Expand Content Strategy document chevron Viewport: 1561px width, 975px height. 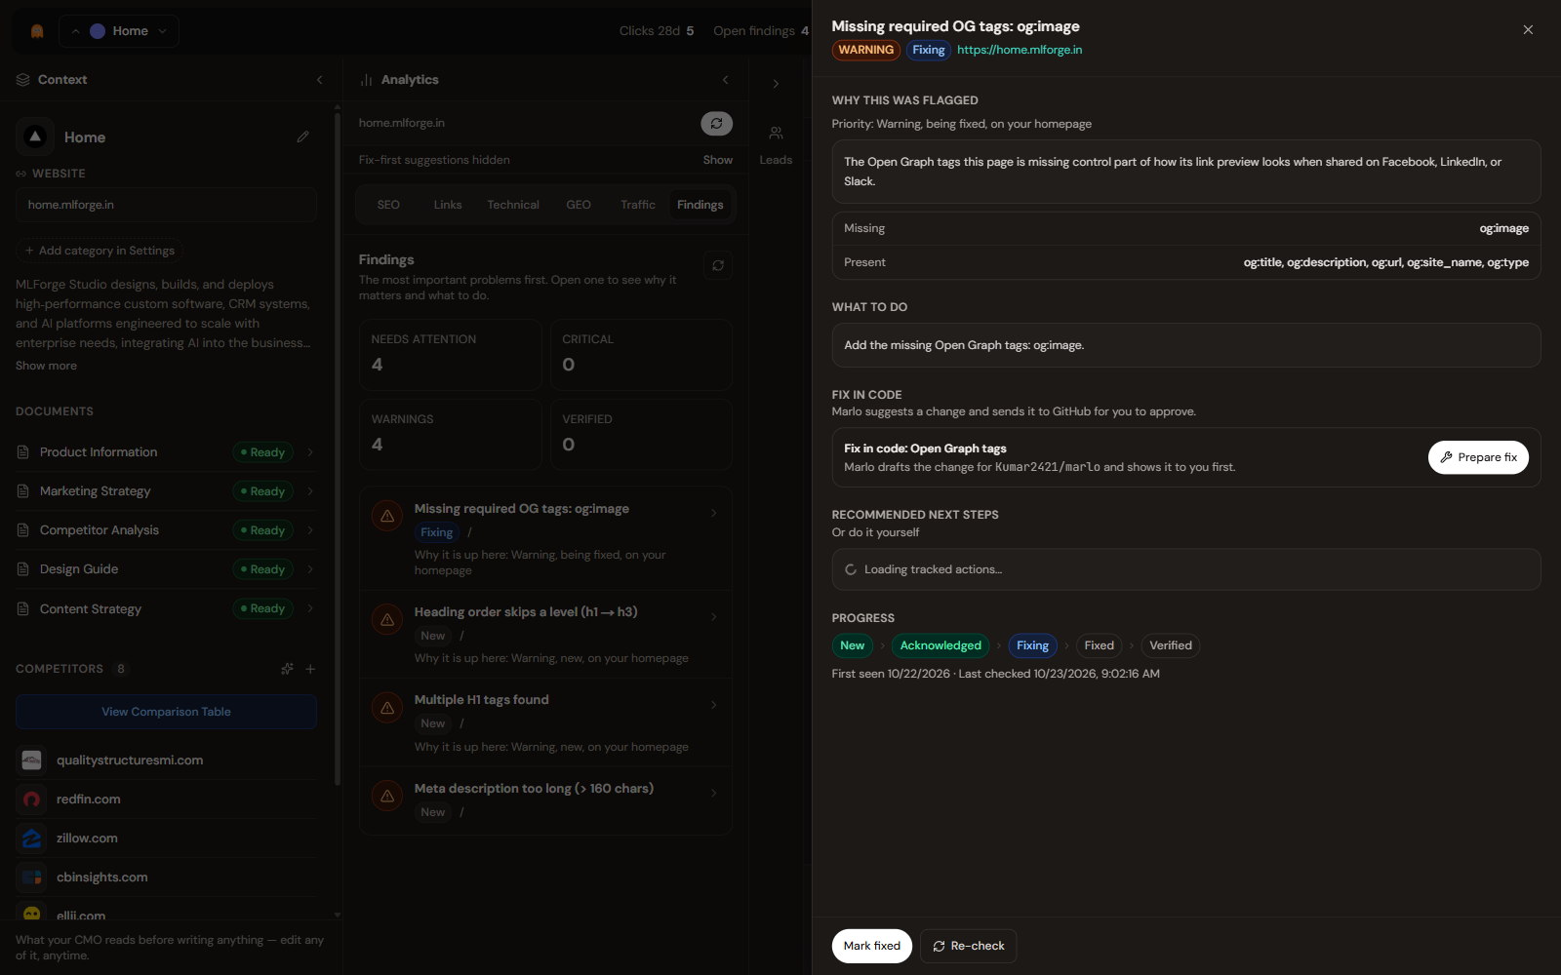tap(310, 608)
